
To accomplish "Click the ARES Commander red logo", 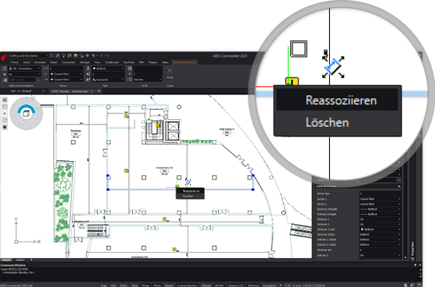I will pos(4,57).
